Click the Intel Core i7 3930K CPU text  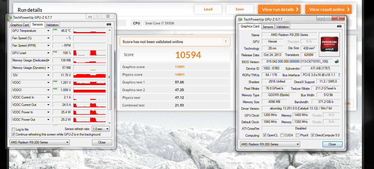[x=160, y=23]
